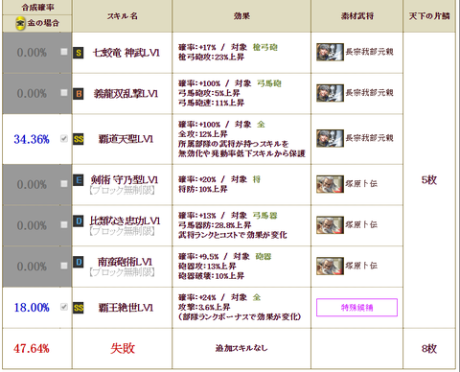Click the S rank icon beside 七蛟竜 神武LV1

pyautogui.click(x=79, y=53)
